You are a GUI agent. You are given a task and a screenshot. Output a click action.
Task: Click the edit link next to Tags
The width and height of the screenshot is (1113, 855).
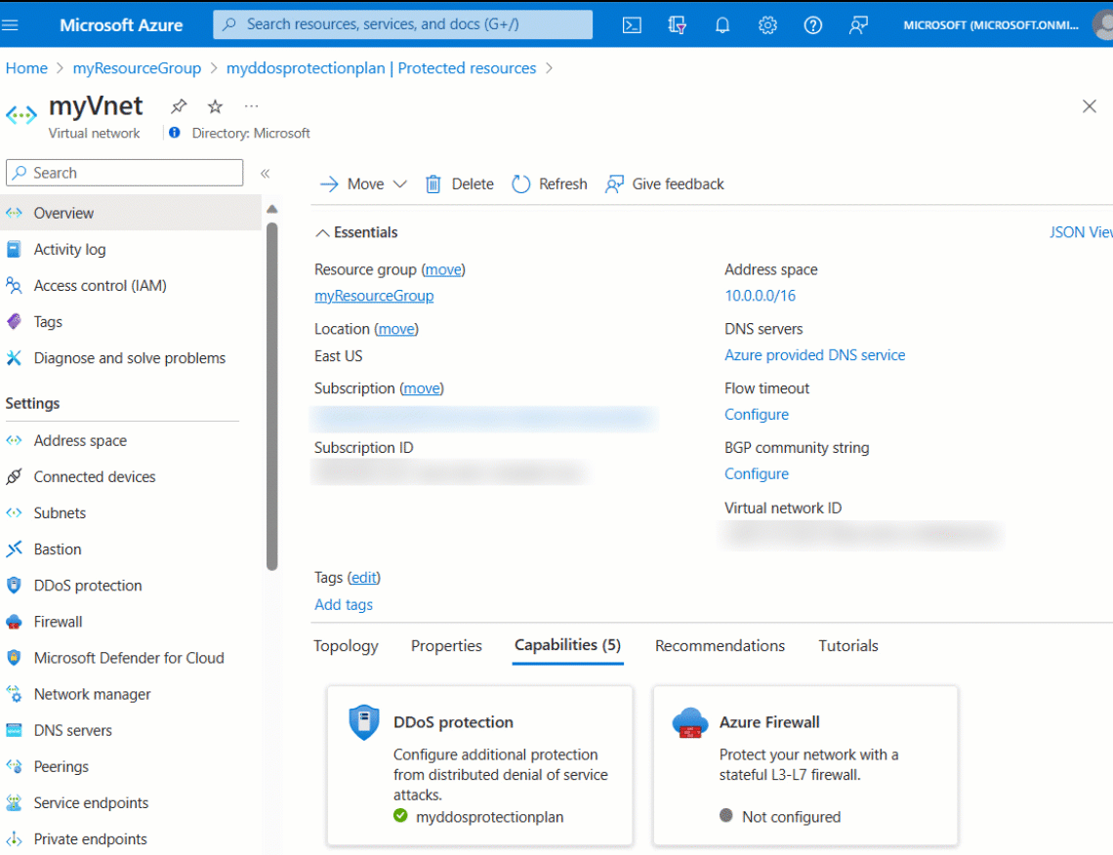[364, 578]
